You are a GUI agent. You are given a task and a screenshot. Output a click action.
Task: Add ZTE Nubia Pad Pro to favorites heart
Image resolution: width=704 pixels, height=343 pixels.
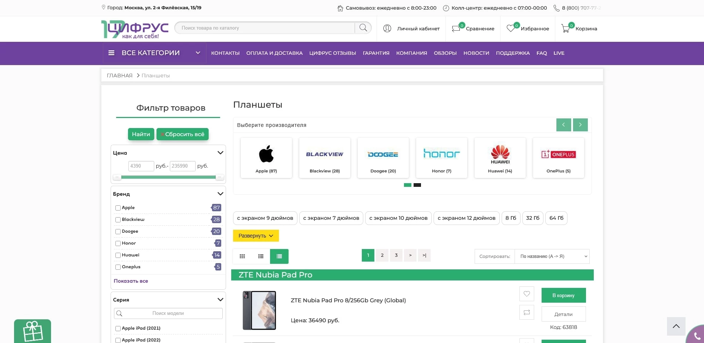coord(526,294)
